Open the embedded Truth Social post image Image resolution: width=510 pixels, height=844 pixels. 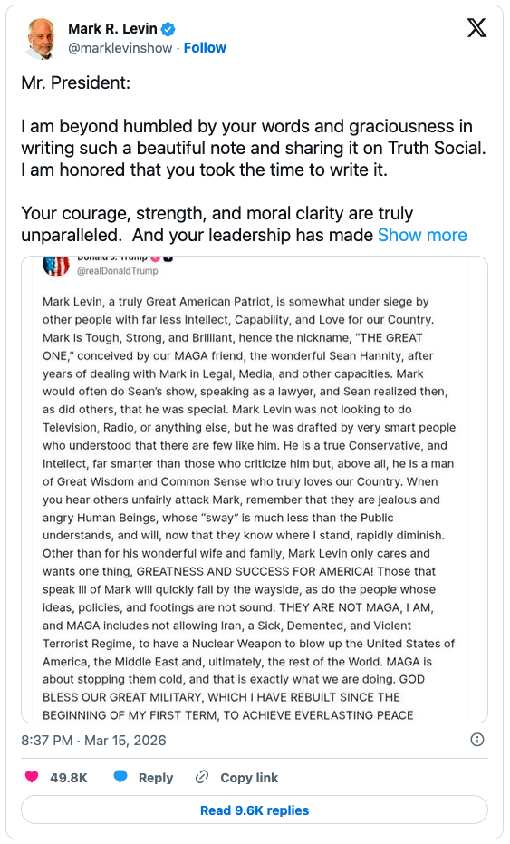coord(255,490)
